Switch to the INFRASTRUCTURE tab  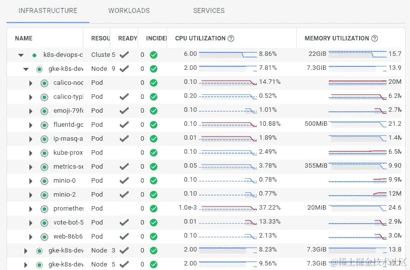tap(48, 10)
